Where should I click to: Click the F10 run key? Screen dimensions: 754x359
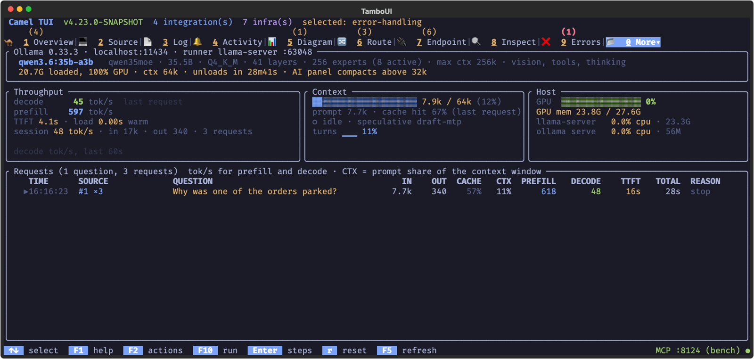click(205, 351)
